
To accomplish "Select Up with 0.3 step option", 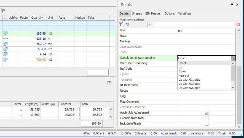I will [189, 84].
